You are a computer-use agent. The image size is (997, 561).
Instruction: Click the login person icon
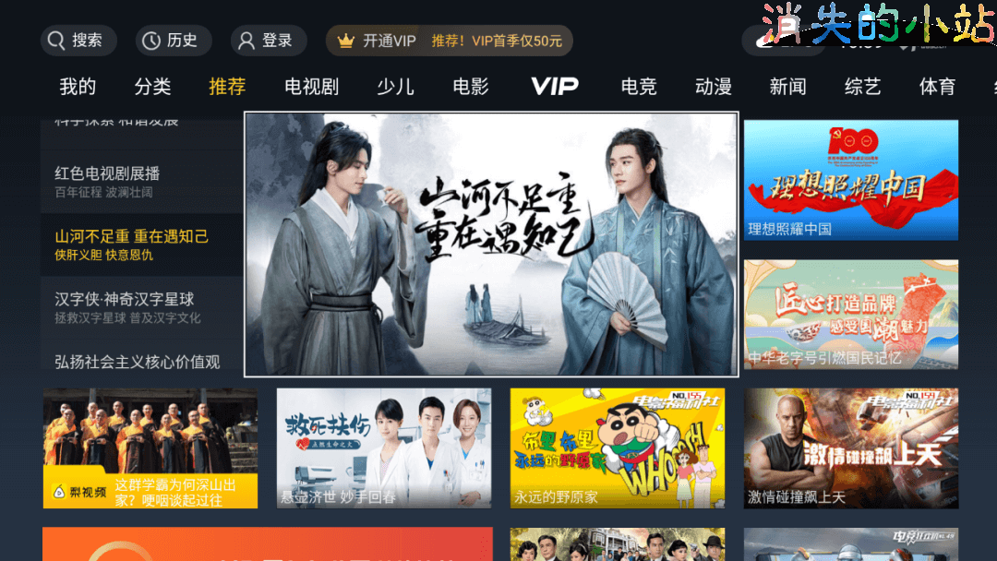click(246, 41)
